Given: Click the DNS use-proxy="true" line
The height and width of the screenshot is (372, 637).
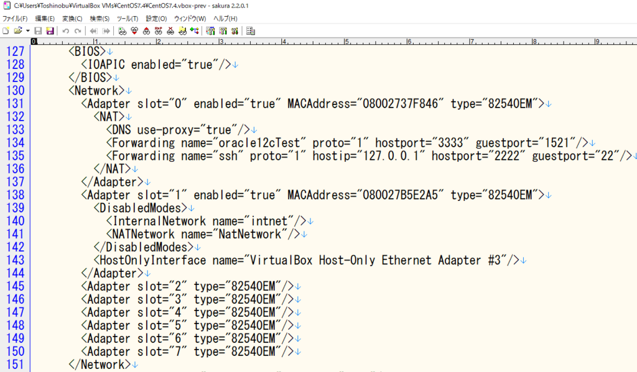Looking at the screenshot, I should [x=179, y=130].
